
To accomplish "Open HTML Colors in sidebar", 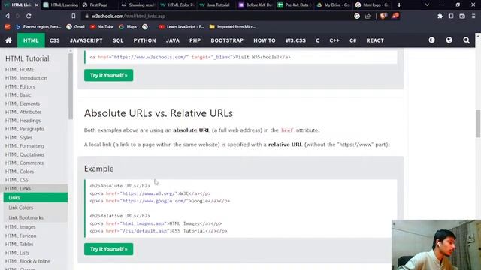I will pos(20,172).
